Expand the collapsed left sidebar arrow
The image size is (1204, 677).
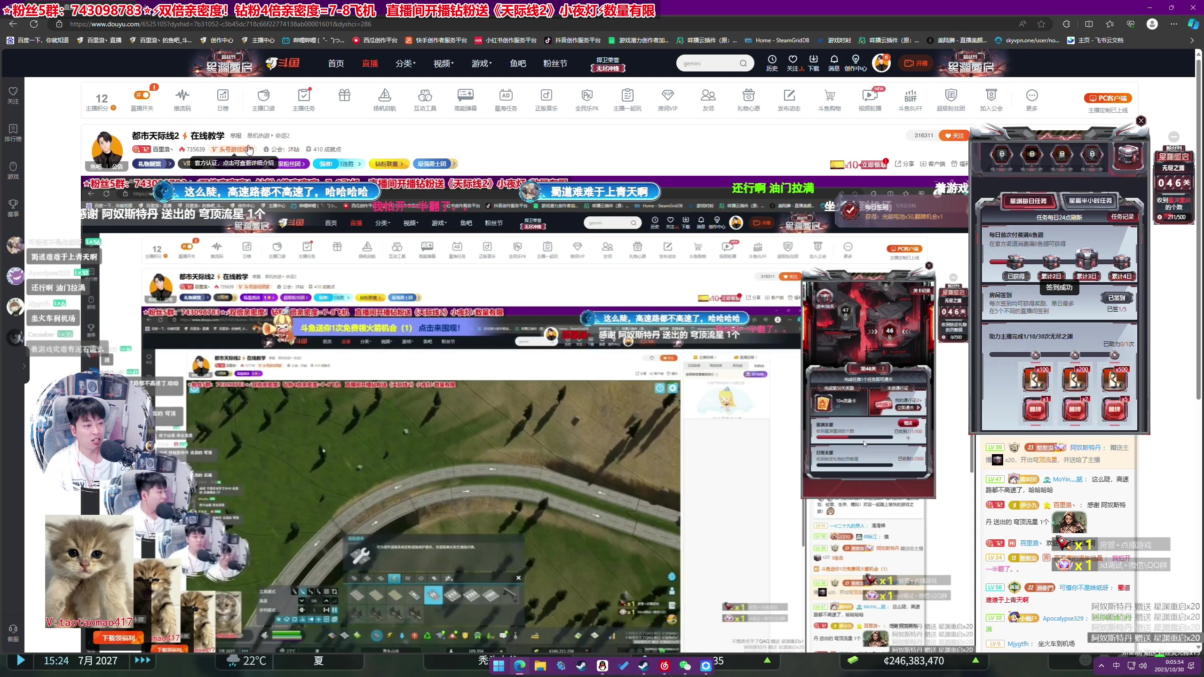point(24,366)
